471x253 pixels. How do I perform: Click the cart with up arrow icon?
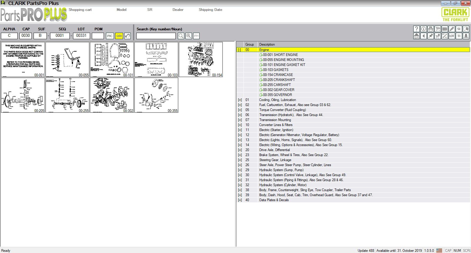click(437, 36)
